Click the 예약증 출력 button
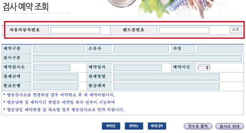This screenshot has height=133, width=246. coord(157,126)
